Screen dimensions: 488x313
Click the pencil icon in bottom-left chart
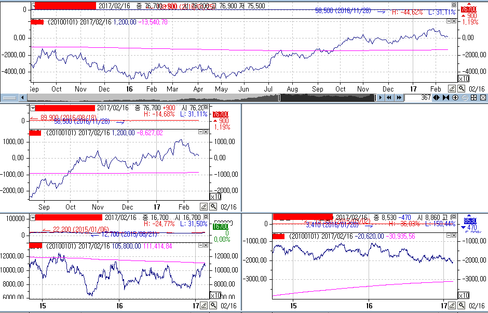click(204, 305)
